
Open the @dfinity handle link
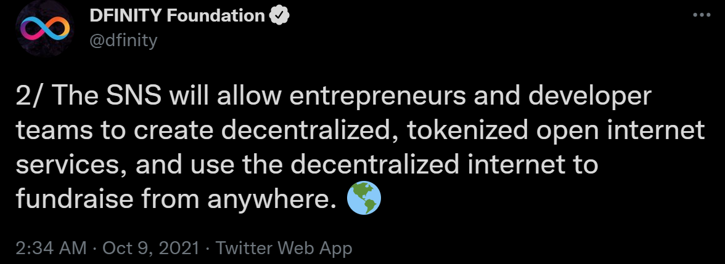pyautogui.click(x=123, y=40)
